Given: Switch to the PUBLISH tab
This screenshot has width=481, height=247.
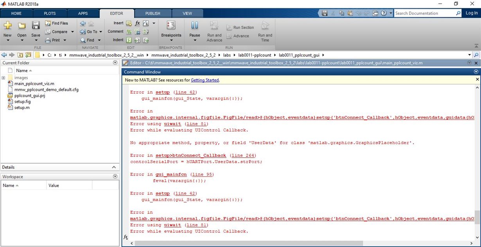Looking at the screenshot, I should coord(153,13).
